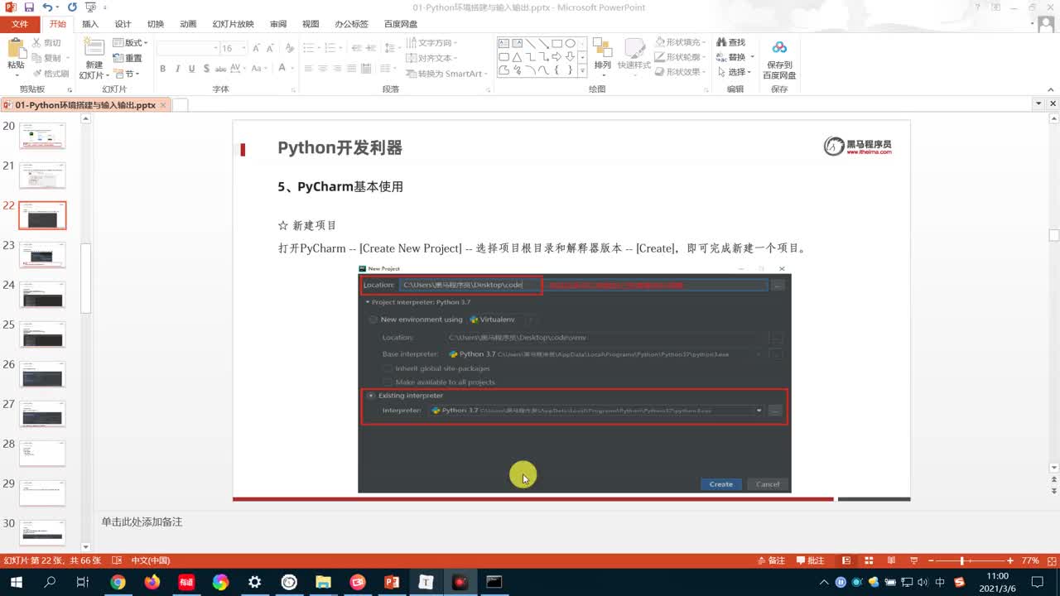
Task: Select the text box shape in the gallery
Action: click(503, 43)
